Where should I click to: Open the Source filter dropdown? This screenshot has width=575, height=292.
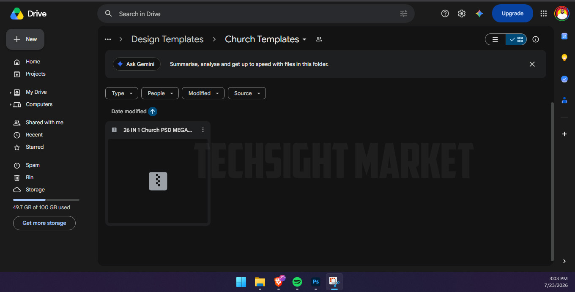coord(247,93)
